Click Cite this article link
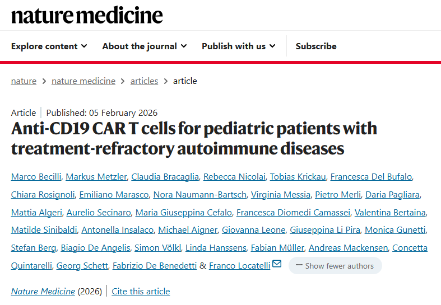This screenshot has height=305, width=441. point(141,292)
